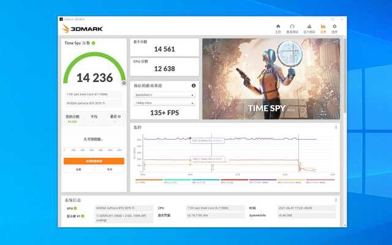Toggle the pink legend series in chart
Screen dimensions: 392x245
pos(320,181)
